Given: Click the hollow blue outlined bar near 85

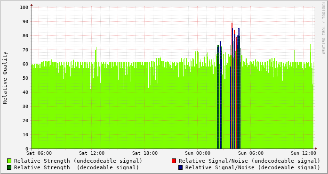Looking at the screenshot, I should (239, 32).
